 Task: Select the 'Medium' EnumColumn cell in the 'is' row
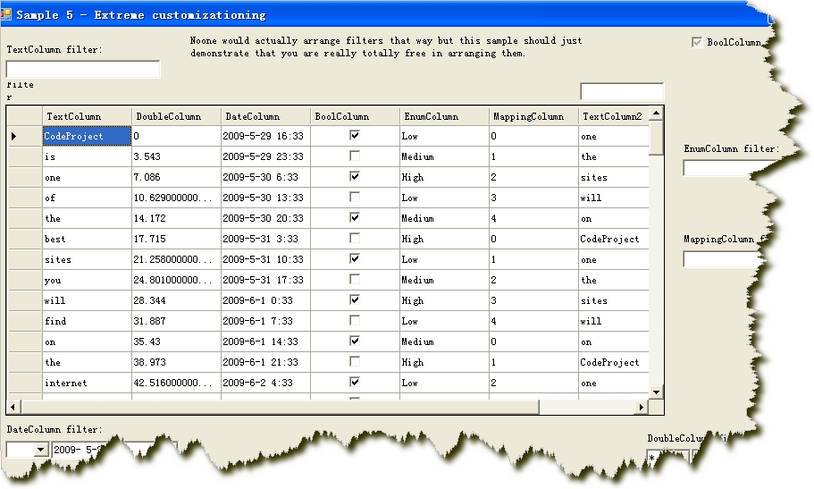click(444, 156)
